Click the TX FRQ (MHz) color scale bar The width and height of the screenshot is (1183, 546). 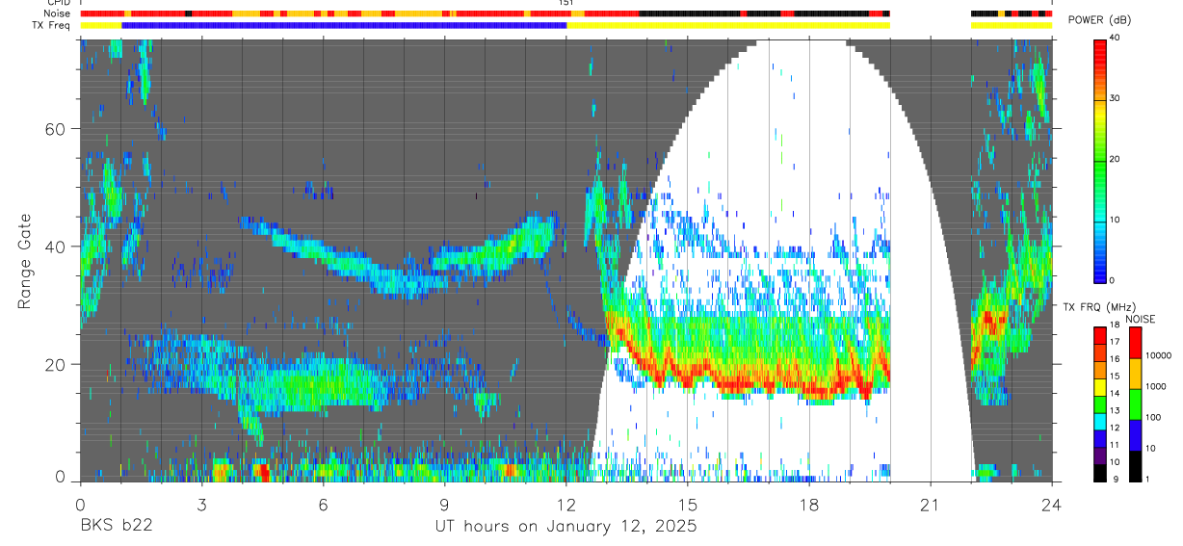(x=1100, y=403)
